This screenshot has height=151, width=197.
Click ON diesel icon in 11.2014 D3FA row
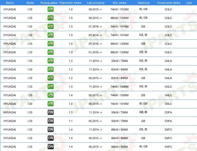pos(50,112)
